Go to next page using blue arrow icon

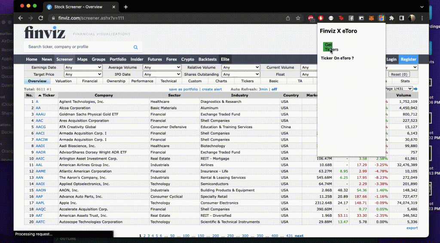click(416, 89)
